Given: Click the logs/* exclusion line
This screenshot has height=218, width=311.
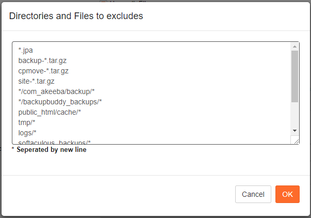Looking at the screenshot, I should [x=28, y=132].
